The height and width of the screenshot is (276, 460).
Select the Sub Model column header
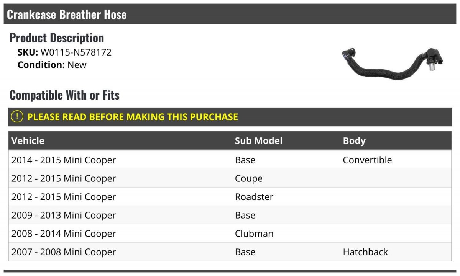(x=259, y=140)
